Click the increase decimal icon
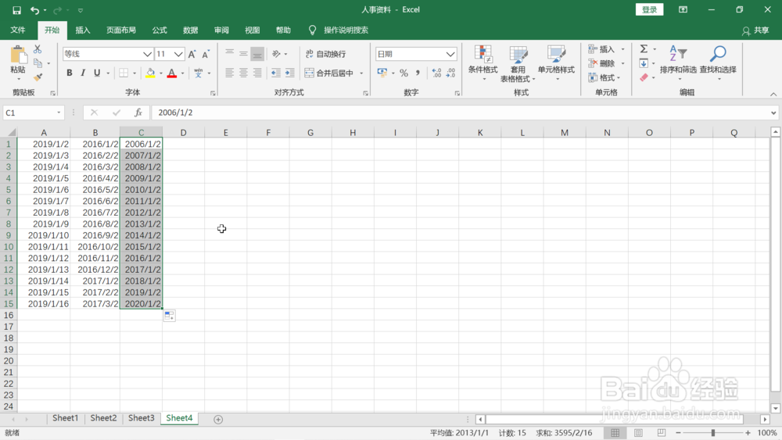 (x=436, y=73)
